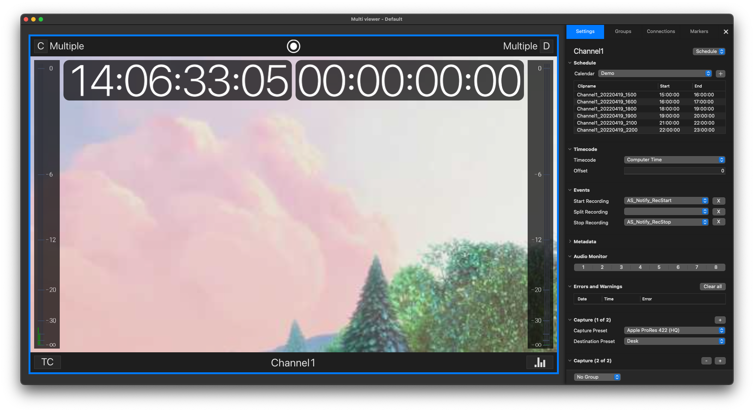Switch to the Settings tab
Image resolution: width=754 pixels, height=412 pixels.
(x=585, y=32)
